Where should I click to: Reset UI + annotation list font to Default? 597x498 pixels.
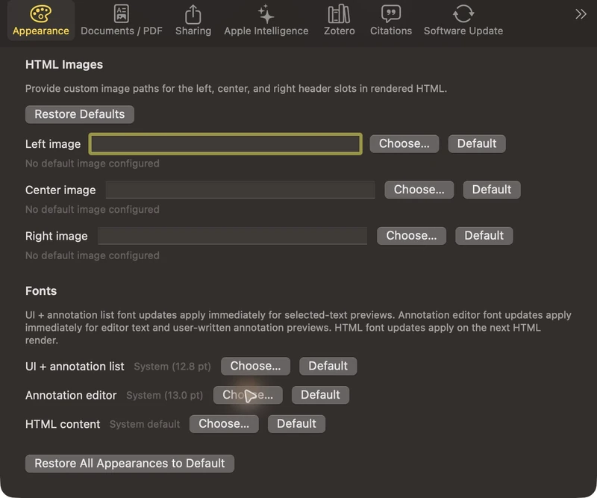(x=328, y=366)
